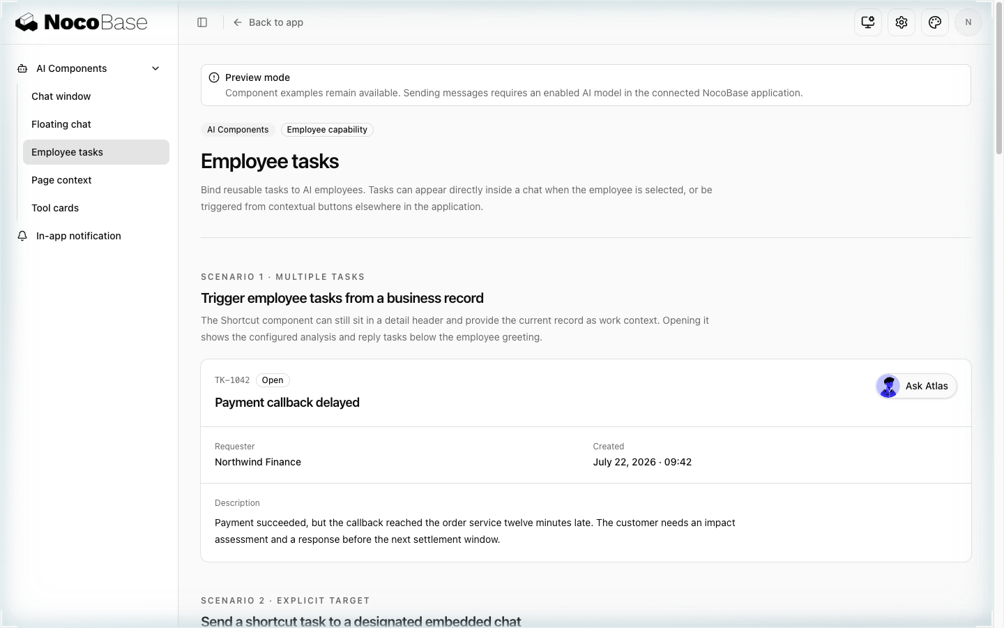Click the Scenario 1 Multiple Tasks label
Screen dimensions: 1004x628
pos(283,277)
